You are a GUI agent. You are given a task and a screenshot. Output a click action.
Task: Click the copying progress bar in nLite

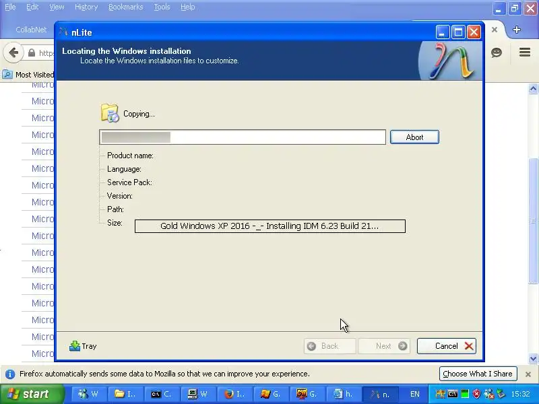coord(243,137)
